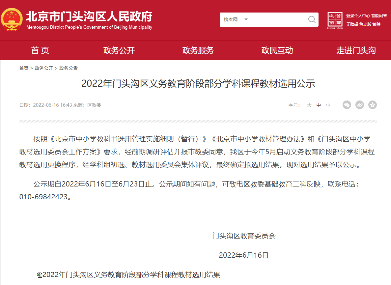Share article to Weibo icon
This screenshot has height=285, width=391.
click(x=360, y=105)
